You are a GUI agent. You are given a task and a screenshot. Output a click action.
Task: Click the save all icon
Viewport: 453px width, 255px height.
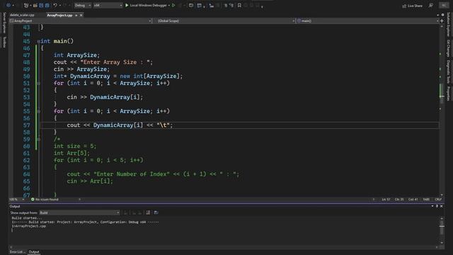pyautogui.click(x=47, y=5)
